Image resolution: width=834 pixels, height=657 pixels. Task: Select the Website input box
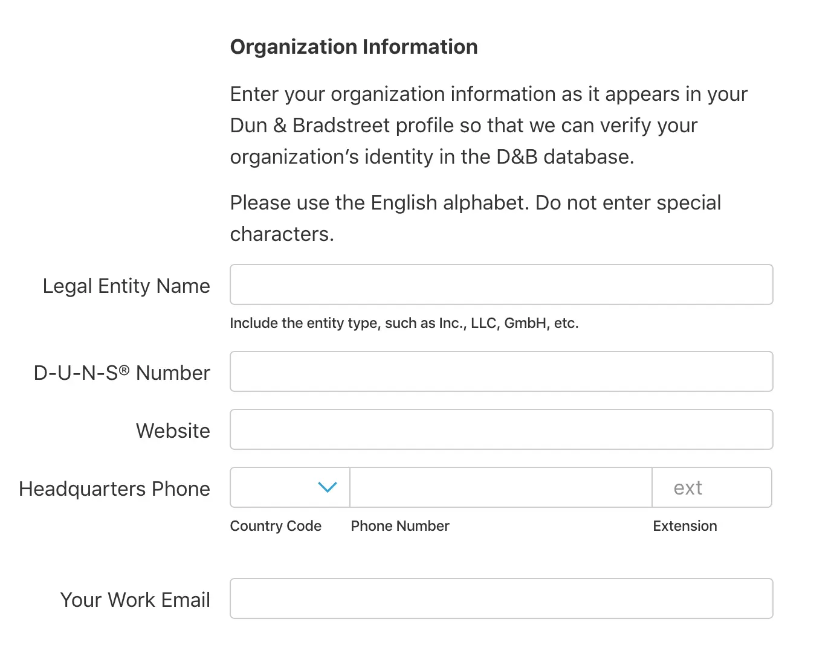coord(501,429)
